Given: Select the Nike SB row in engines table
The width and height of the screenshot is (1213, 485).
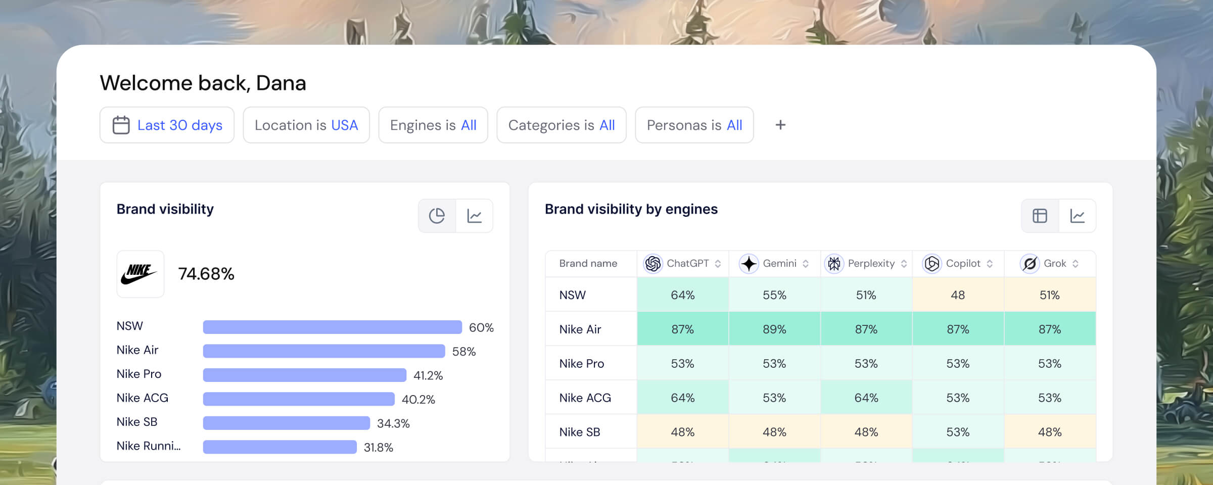Looking at the screenshot, I should (820, 432).
